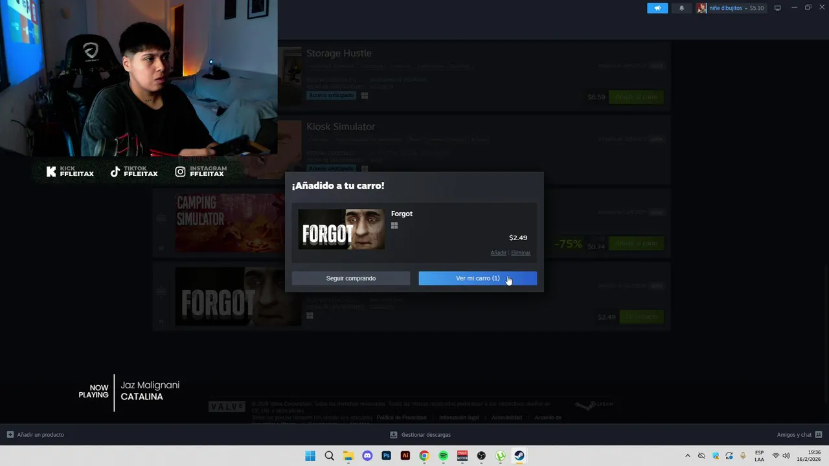This screenshot has width=829, height=466.
Task: Switch to Big Picture mode monitor icon
Action: [x=777, y=8]
